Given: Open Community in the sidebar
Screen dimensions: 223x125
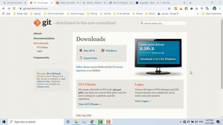Looking at the screenshot, I should point(41,57).
